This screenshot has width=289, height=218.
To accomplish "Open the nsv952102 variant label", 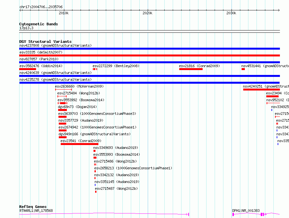I will (x=278, y=100).
